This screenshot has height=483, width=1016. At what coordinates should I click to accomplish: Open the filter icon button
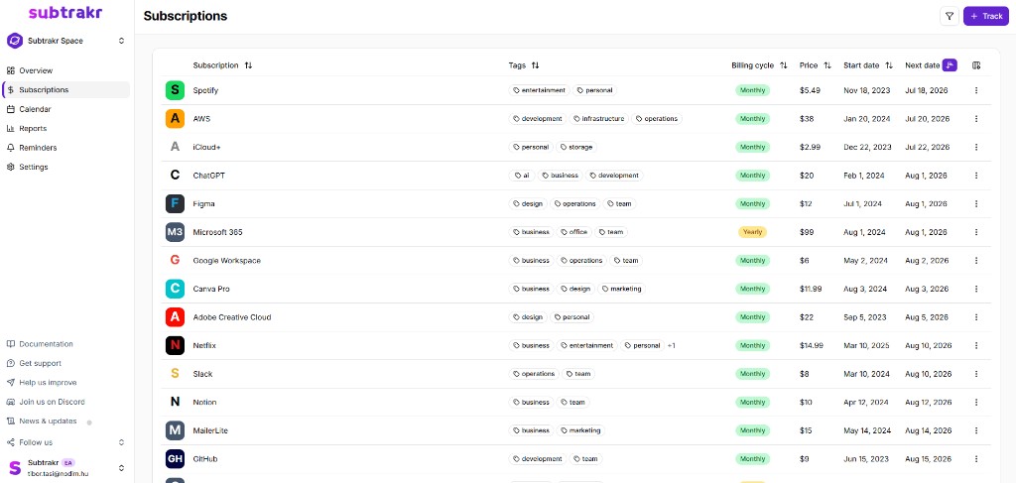[x=950, y=16]
